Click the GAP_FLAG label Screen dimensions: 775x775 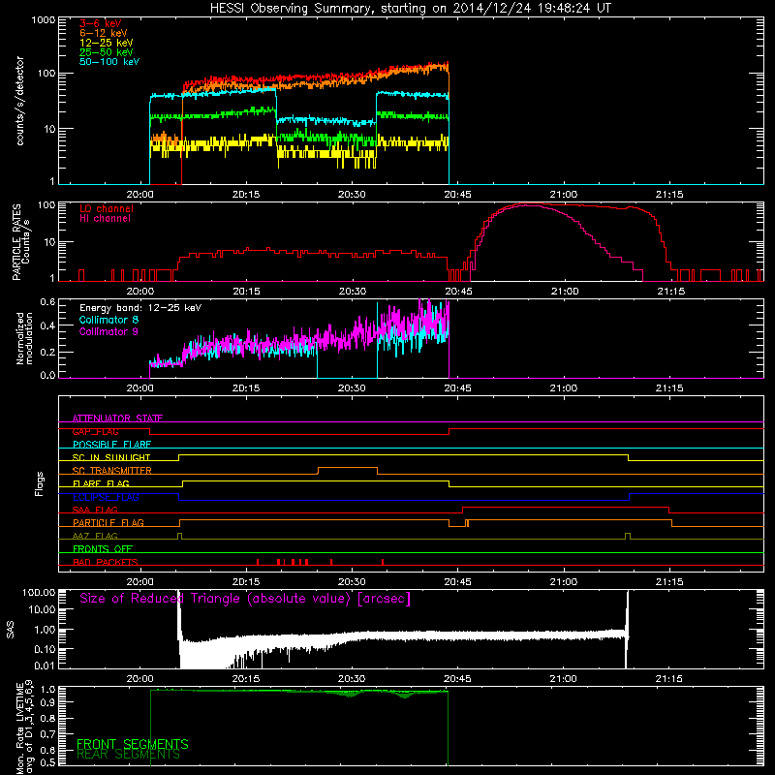point(95,431)
